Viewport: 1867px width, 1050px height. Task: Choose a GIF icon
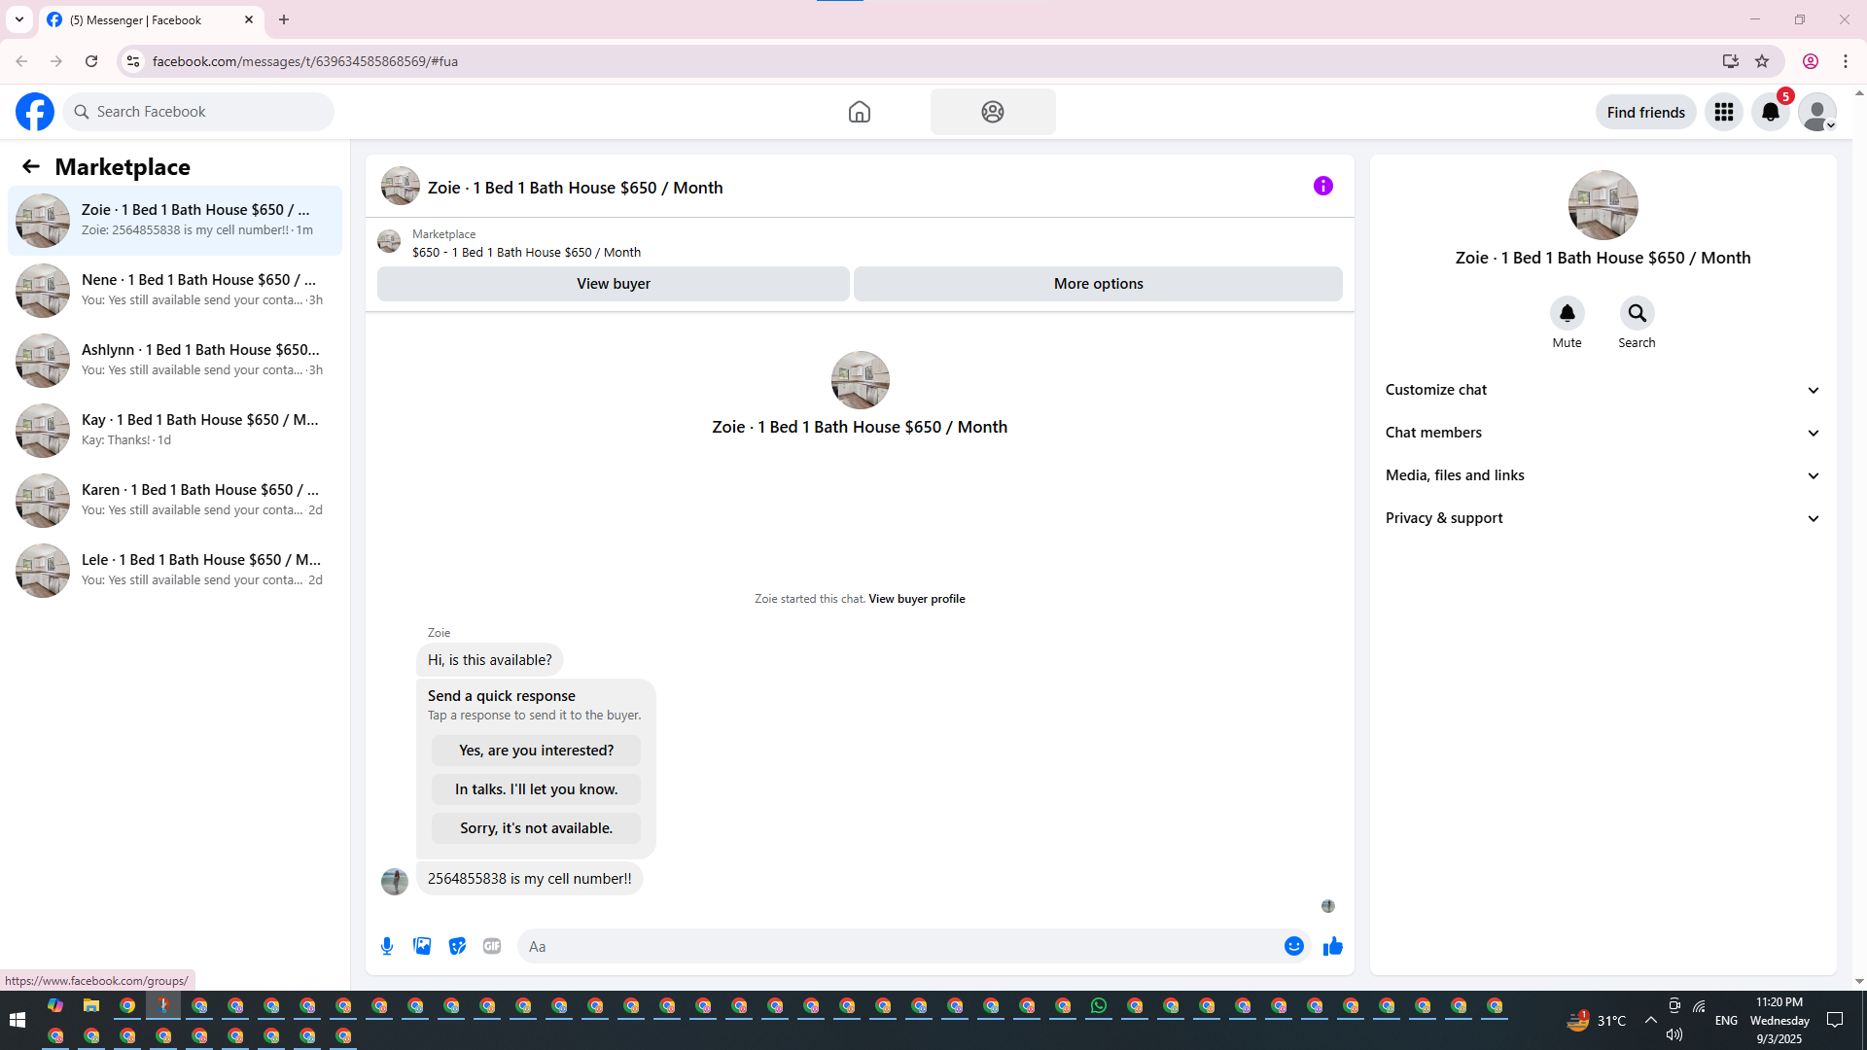coord(492,946)
